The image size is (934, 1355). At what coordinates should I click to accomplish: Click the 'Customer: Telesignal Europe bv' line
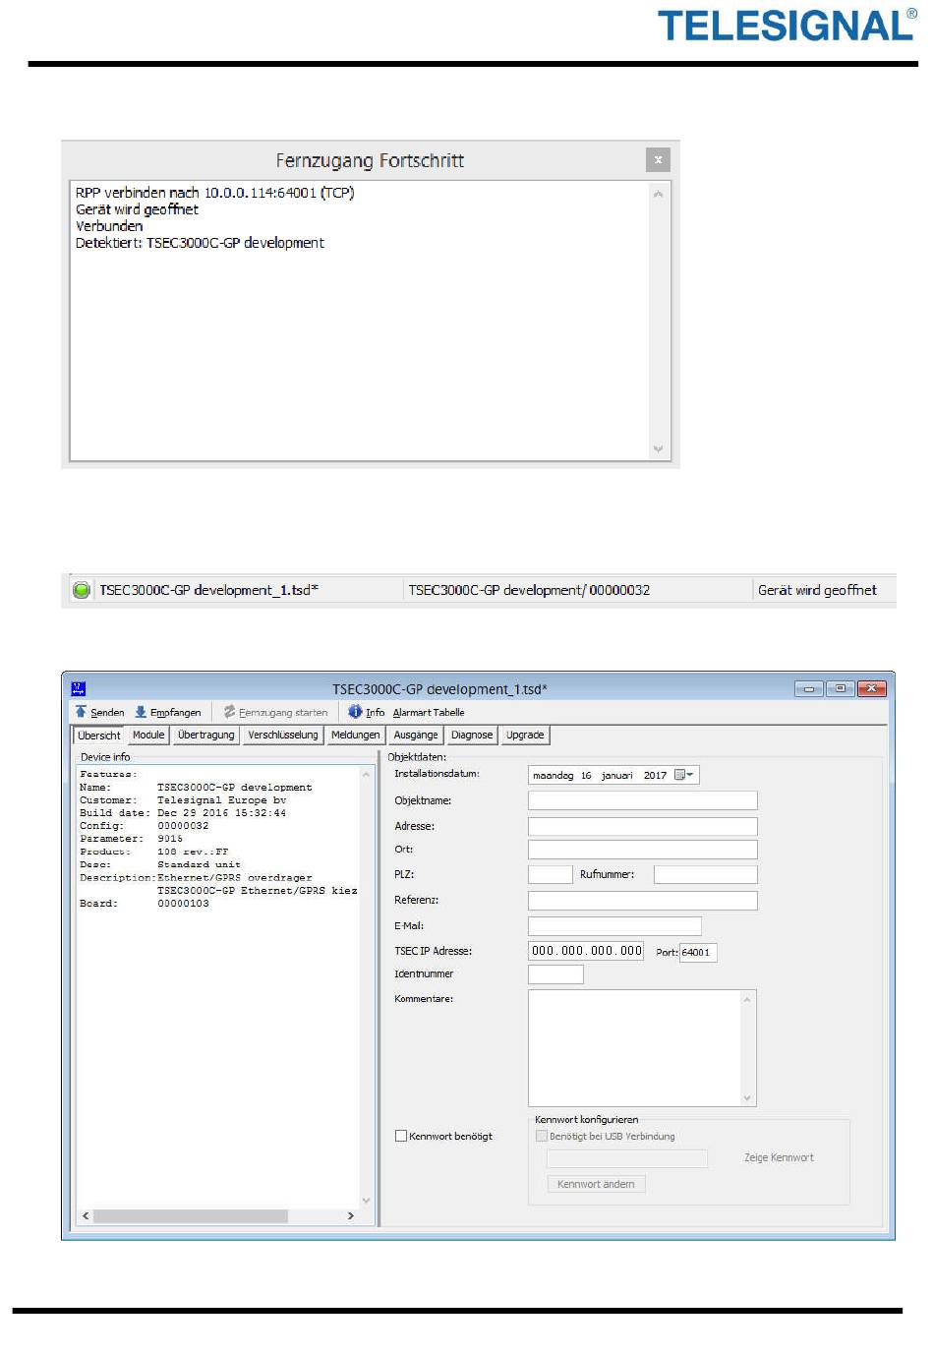pyautogui.click(x=183, y=800)
